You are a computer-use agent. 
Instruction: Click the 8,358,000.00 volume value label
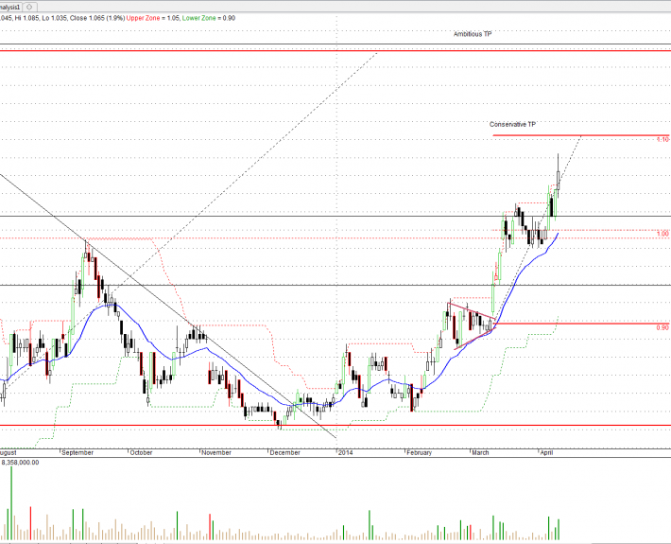(x=39, y=463)
